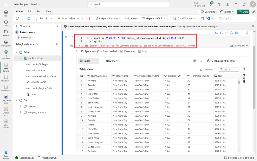This screenshot has width=257, height=161.
Task: Open the app launcher waffle icon
Action: click(x=6, y=4)
